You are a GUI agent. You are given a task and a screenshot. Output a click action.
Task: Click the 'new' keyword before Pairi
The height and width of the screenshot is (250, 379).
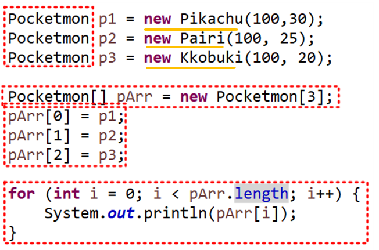158,38
